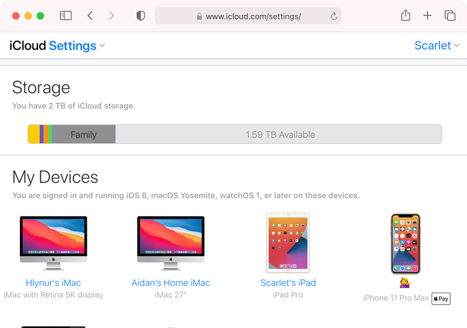The width and height of the screenshot is (467, 328).
Task: Click the "Storage" heading
Action: point(41,87)
